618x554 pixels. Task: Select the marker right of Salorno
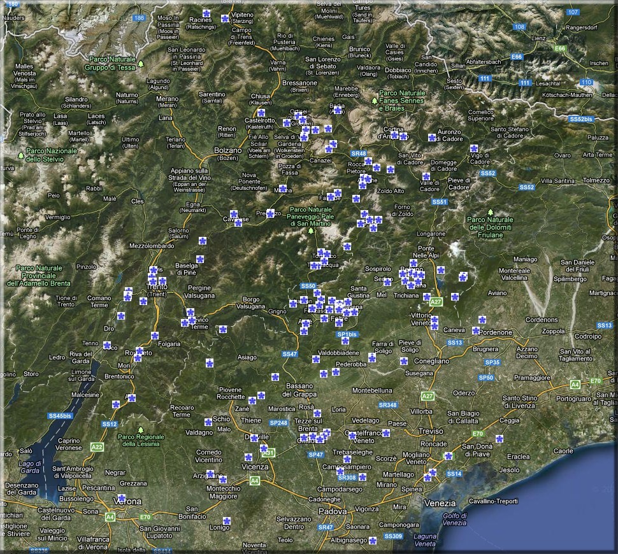[202, 240]
